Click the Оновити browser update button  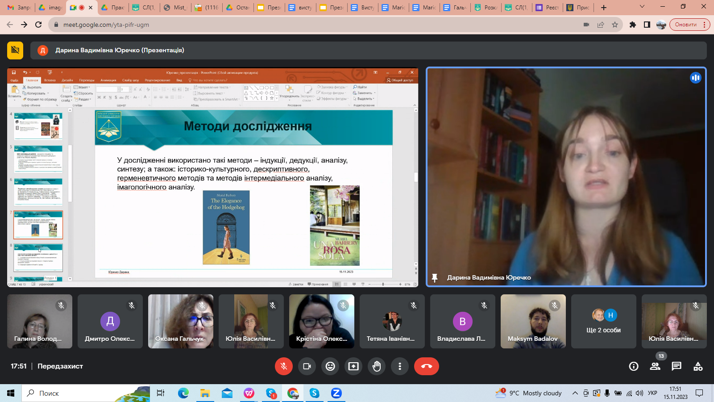pyautogui.click(x=686, y=25)
